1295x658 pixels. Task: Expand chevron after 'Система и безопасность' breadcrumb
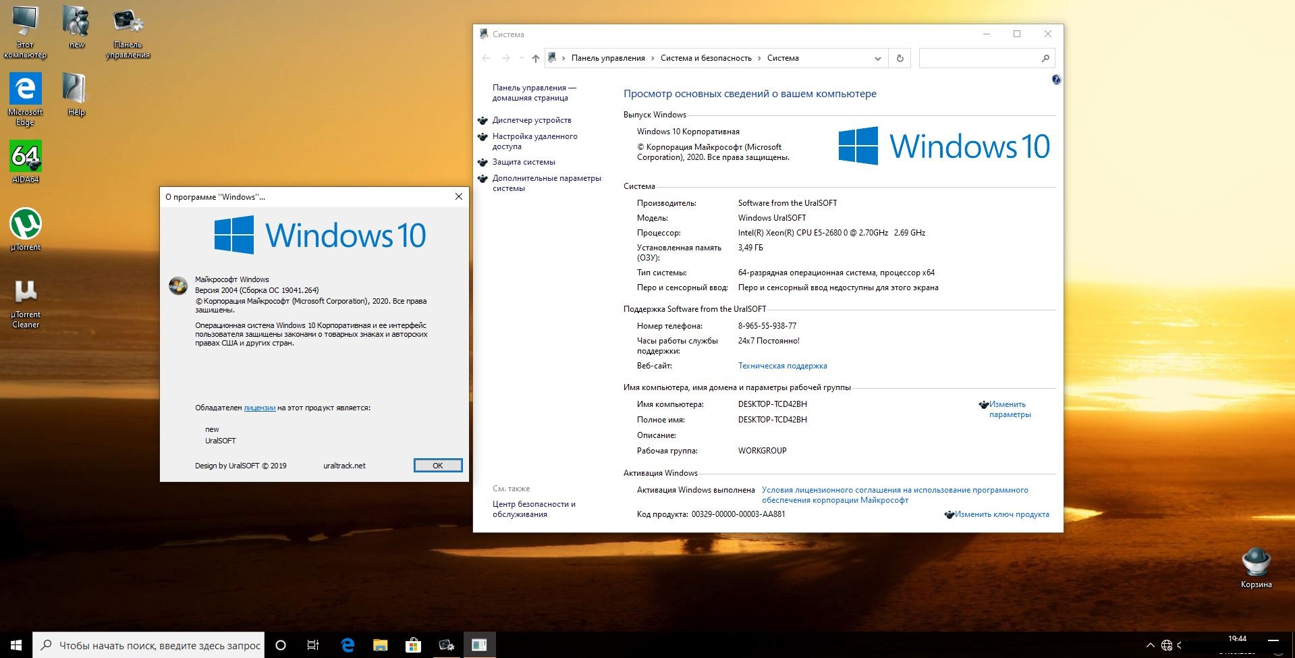tap(759, 58)
